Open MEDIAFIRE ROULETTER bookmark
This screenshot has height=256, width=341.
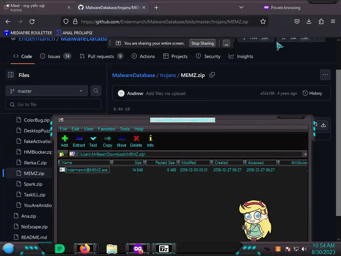pyautogui.click(x=28, y=33)
